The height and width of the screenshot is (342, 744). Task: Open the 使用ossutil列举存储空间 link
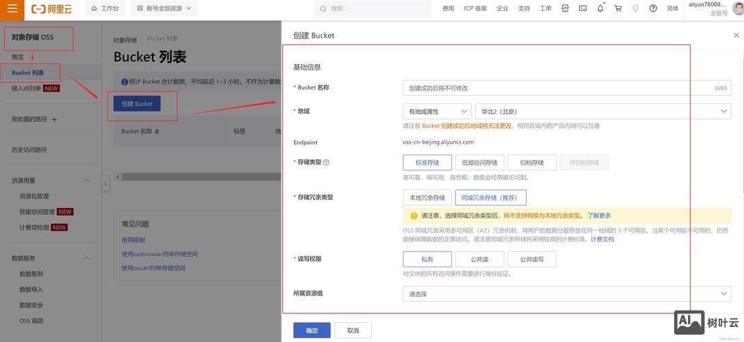tap(153, 268)
